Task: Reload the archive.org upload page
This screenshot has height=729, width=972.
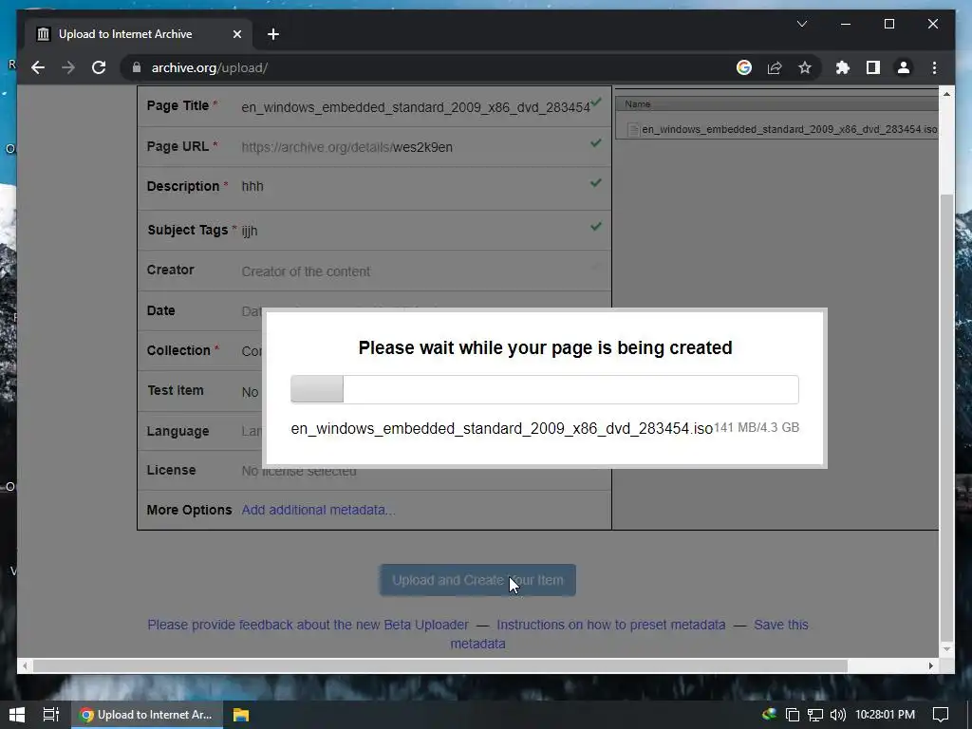Action: [99, 67]
